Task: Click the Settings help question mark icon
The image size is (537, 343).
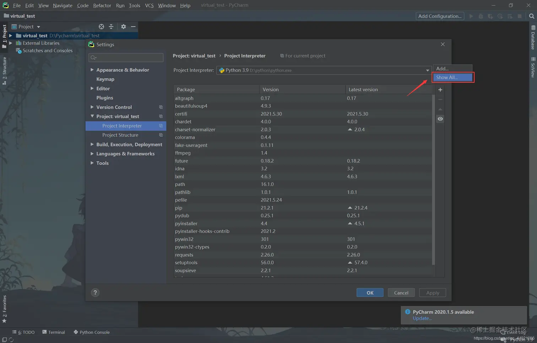Action: click(x=95, y=293)
